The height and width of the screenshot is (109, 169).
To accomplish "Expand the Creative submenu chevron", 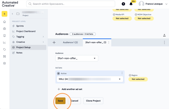I will [x=43, y=42].
